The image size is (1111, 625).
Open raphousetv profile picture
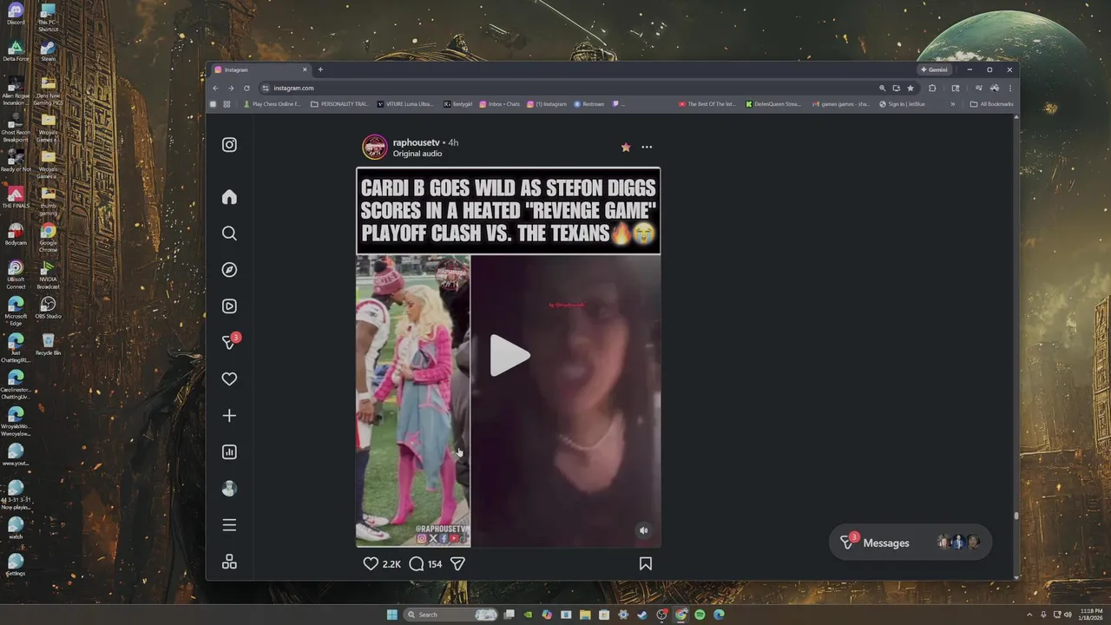pos(374,147)
